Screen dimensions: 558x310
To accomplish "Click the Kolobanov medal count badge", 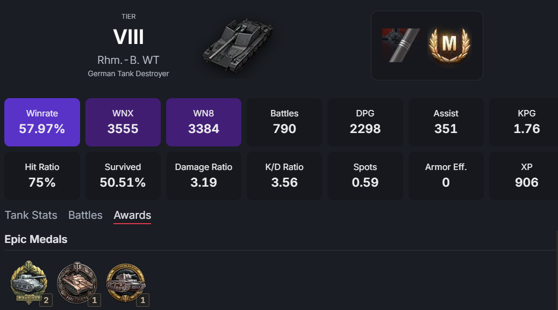I will (142, 300).
